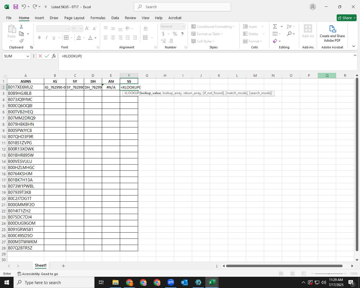Open the File menu
Image resolution: width=360 pixels, height=288 pixels.
[9, 18]
